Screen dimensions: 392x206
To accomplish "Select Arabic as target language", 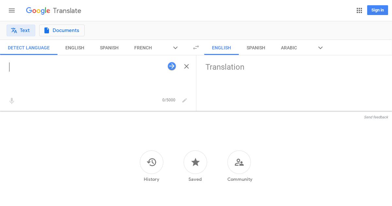I will [x=289, y=48].
